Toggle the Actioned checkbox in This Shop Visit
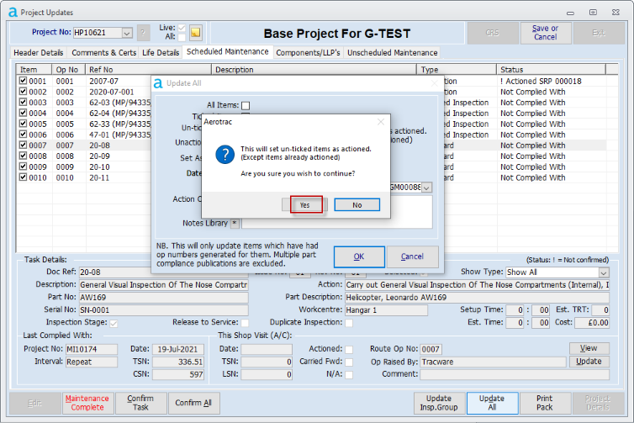634x423 pixels. click(349, 349)
